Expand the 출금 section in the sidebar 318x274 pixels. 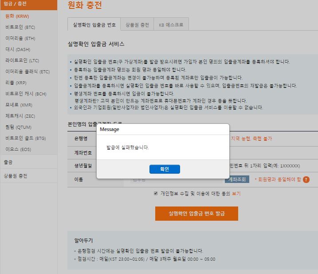click(9, 162)
